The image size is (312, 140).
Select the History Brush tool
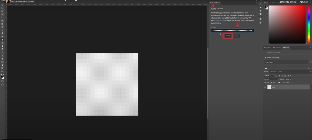click(2, 36)
